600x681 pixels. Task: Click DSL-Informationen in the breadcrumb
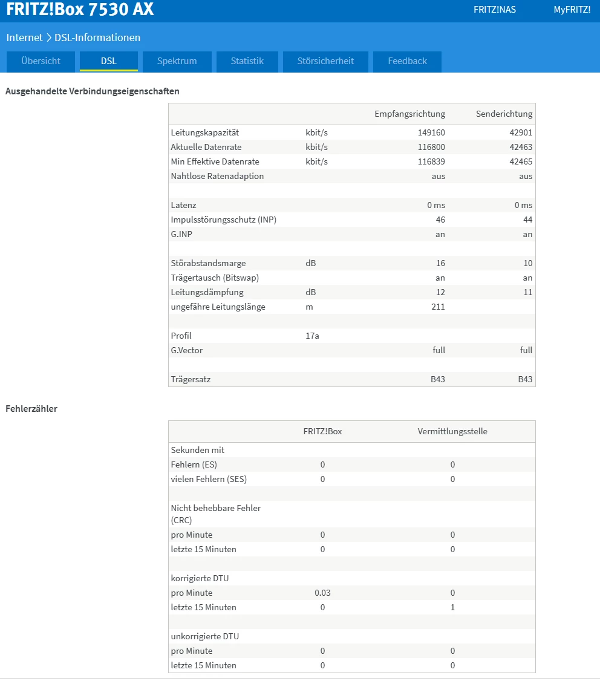point(97,37)
